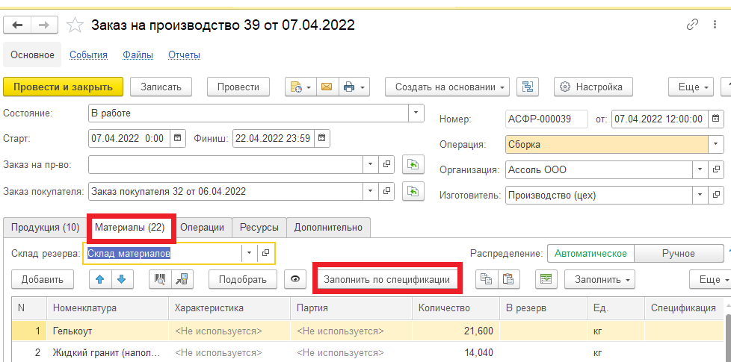Expand the Заказ покупателя dropdown

[x=371, y=191]
